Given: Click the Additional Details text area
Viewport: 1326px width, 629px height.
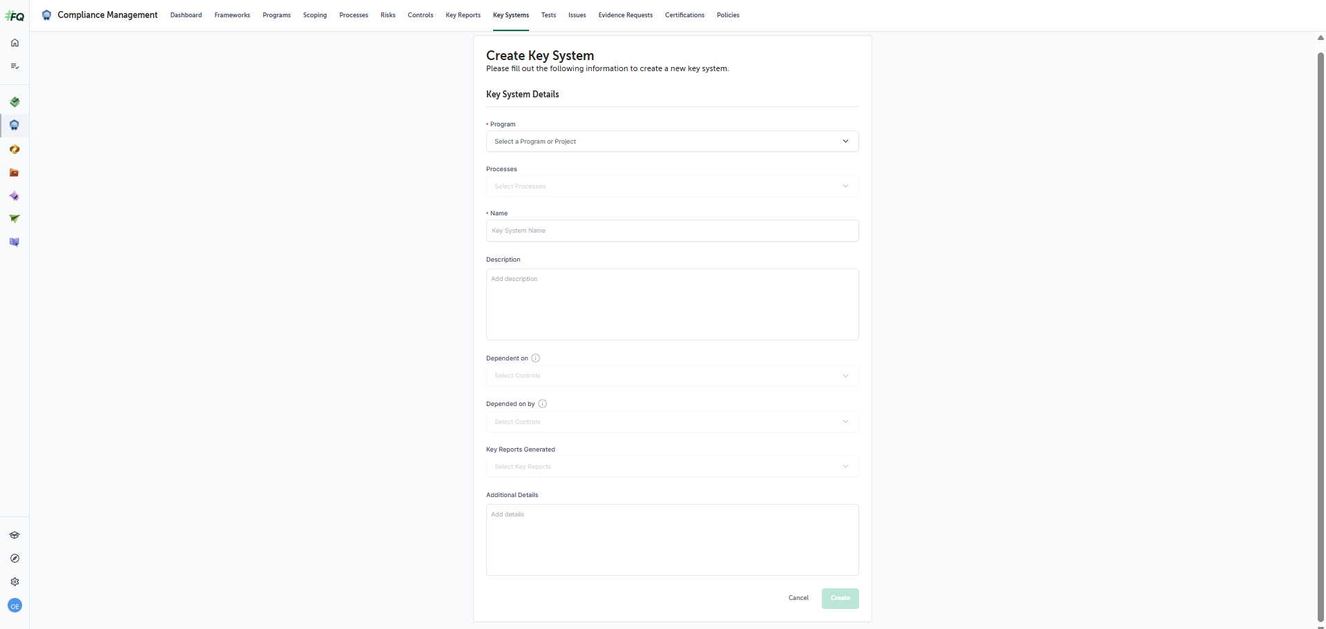Looking at the screenshot, I should tap(671, 540).
